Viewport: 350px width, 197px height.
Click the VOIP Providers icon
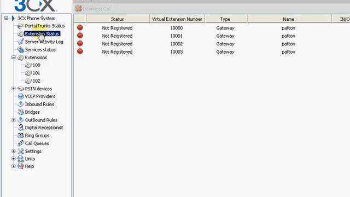click(x=21, y=96)
